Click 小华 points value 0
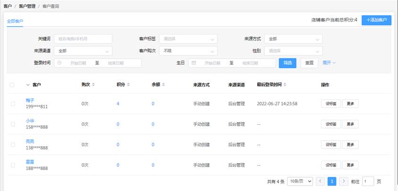This screenshot has height=191, width=398. point(118,124)
